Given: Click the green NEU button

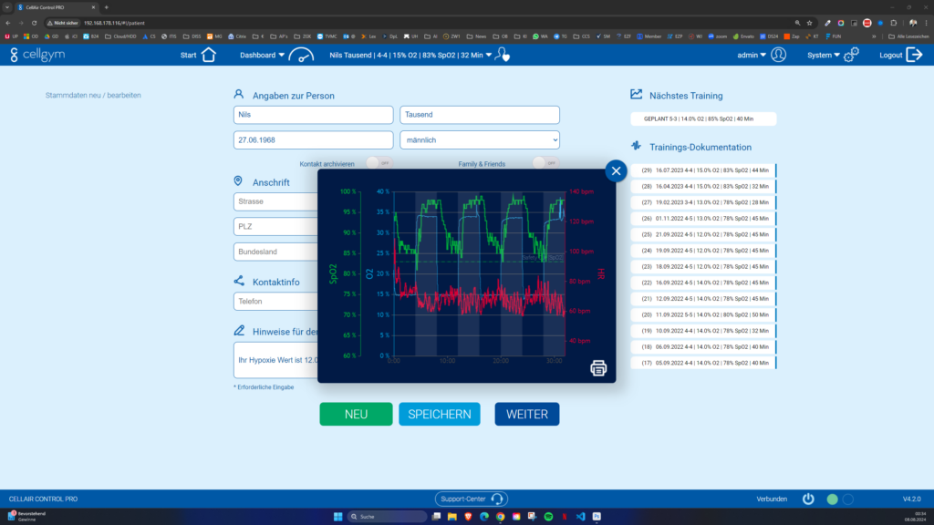Looking at the screenshot, I should coord(356,414).
